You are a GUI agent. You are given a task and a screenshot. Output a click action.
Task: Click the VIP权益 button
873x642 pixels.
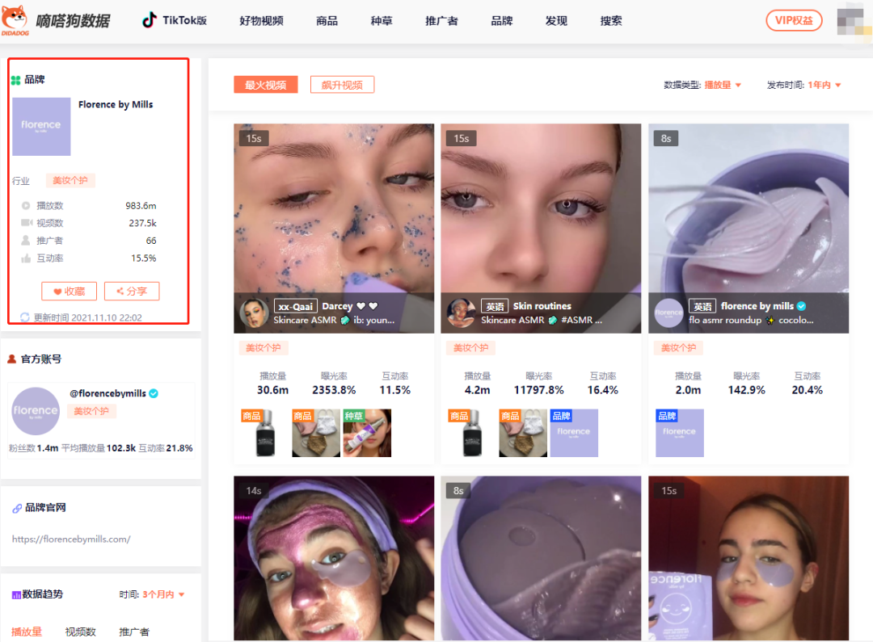794,21
